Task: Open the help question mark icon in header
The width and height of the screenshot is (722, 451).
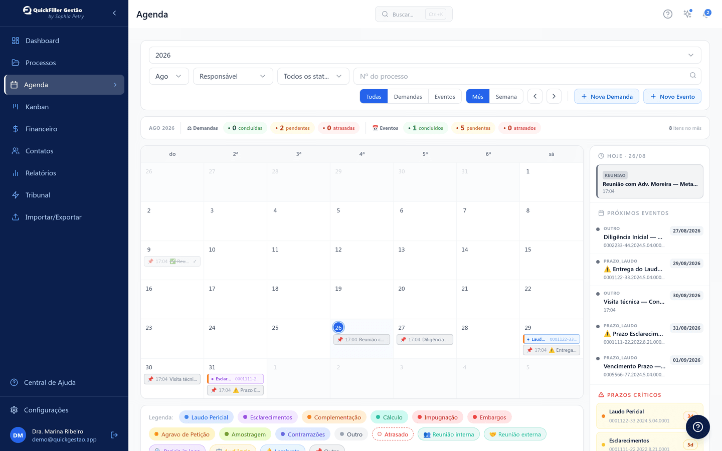Action: (x=667, y=14)
